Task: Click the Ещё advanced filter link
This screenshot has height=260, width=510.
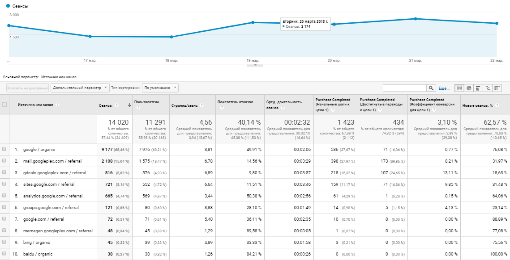Action: tap(443, 88)
